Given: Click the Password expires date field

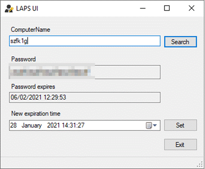Looking at the screenshot, I should click(x=84, y=98).
